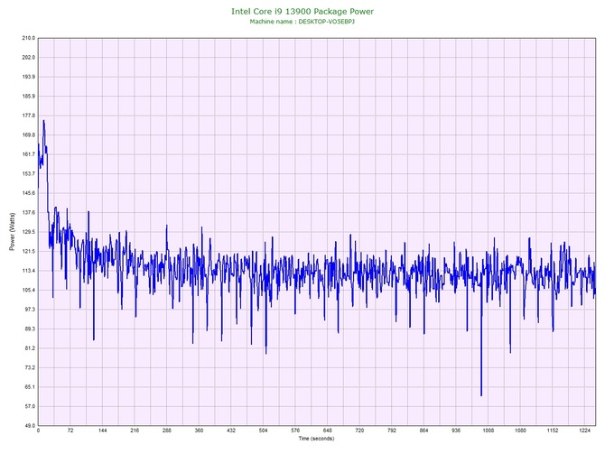Screen dimensions: 605x454
Task: Click the 1080 tick on the time axis
Action: (520, 431)
